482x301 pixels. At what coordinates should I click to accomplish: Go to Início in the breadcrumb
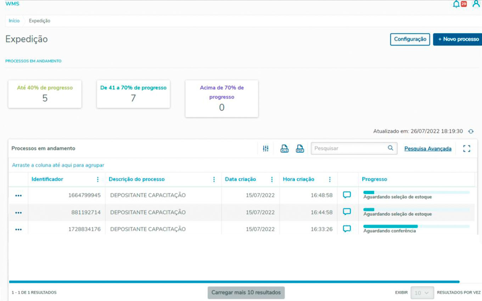14,21
